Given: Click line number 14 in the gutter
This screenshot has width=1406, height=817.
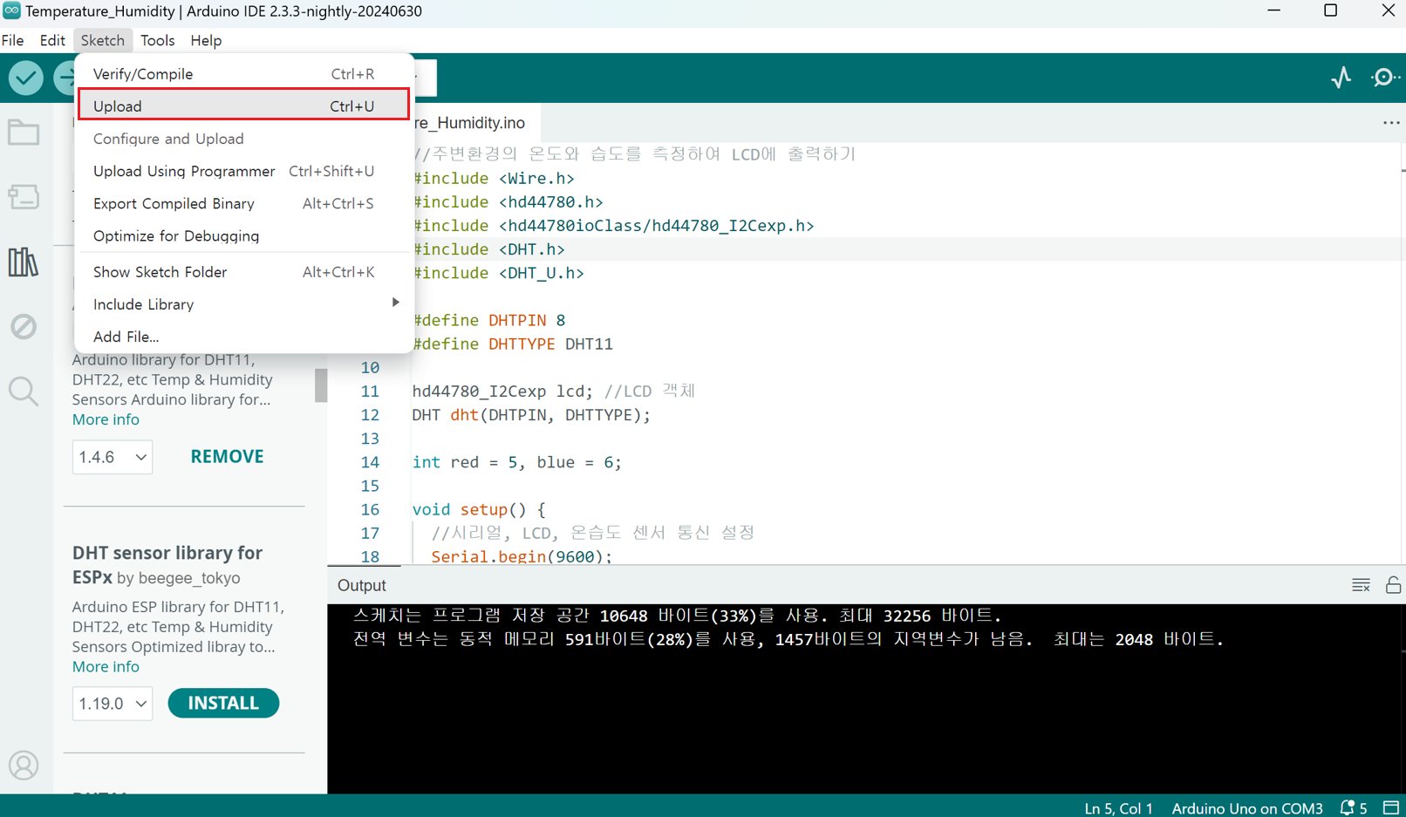Looking at the screenshot, I should click(370, 462).
